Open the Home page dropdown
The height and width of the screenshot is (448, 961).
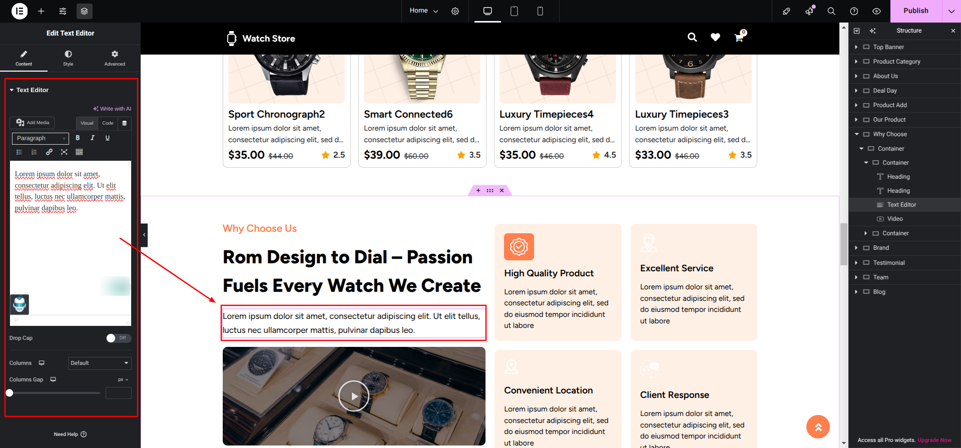coord(423,11)
